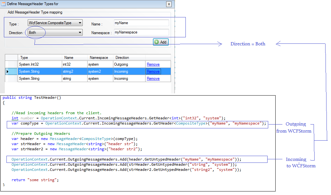Click row header of System.Int32 row

[x=11, y=64]
